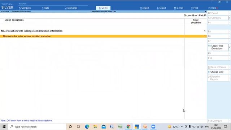
Task: Open the P: Print menu
Action: (194, 8)
